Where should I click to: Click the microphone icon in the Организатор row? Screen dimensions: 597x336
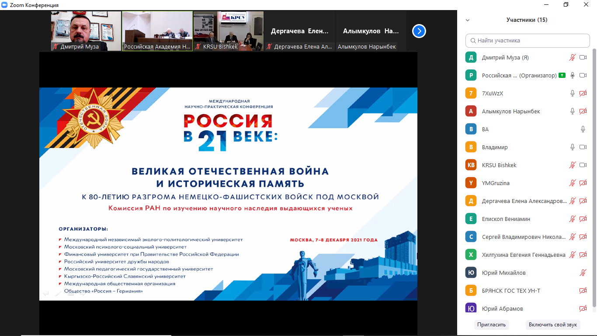click(x=573, y=75)
